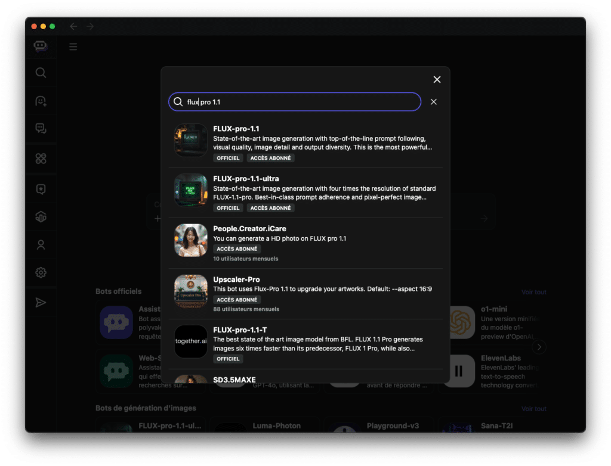Open the o1-mini bot card
Image resolution: width=611 pixels, height=466 pixels.
(x=493, y=322)
